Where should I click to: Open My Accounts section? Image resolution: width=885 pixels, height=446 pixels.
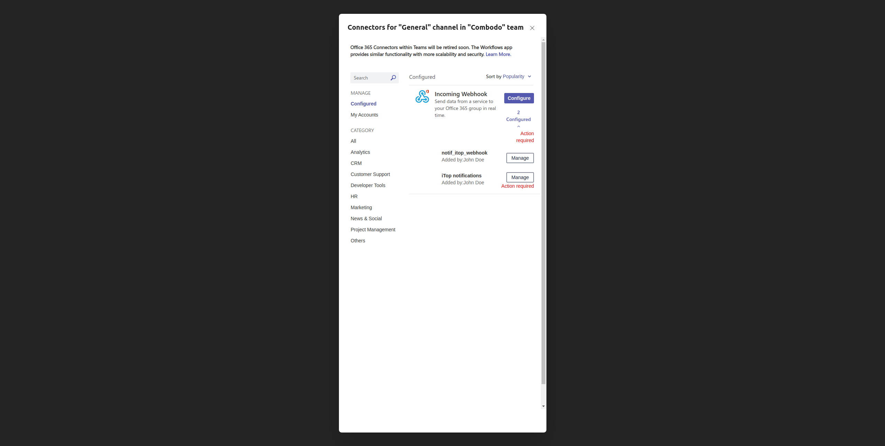pos(364,115)
